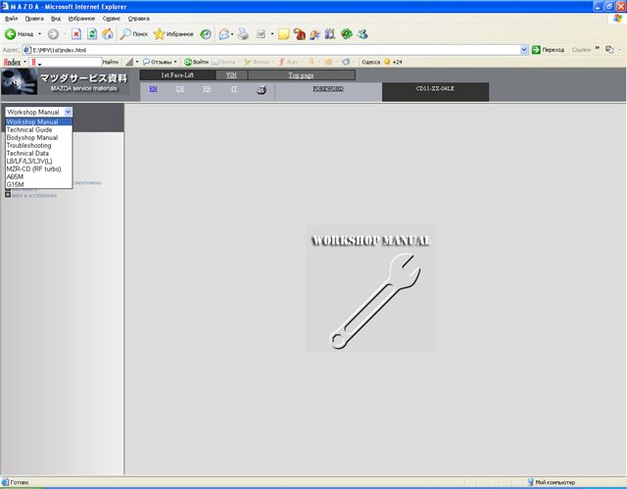This screenshot has width=627, height=489.
Task: Select L8/LF/L3/L3V(L) engine option
Action: [x=39, y=161]
